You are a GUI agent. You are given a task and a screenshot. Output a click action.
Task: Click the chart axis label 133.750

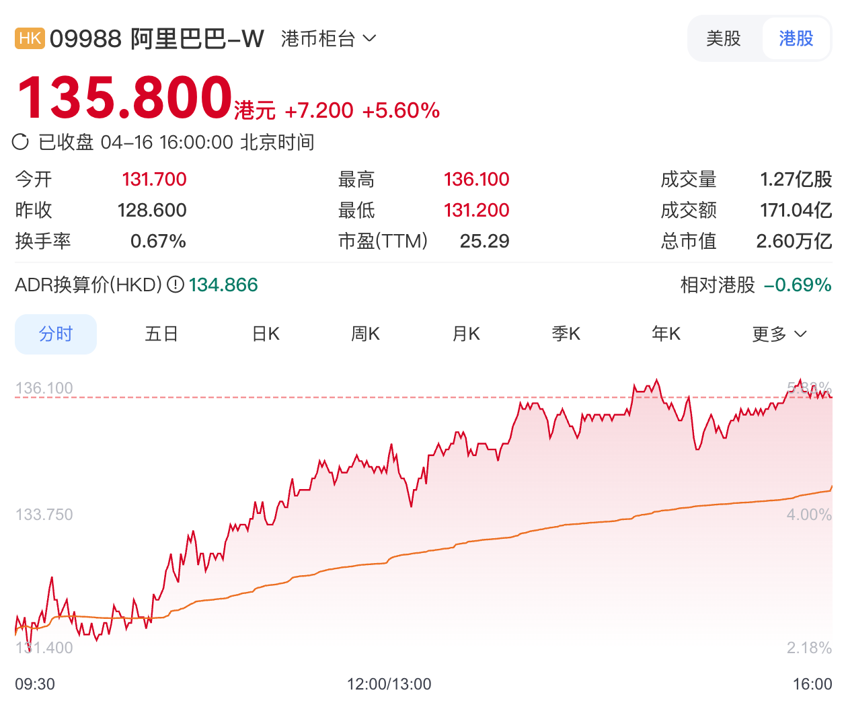point(44,515)
